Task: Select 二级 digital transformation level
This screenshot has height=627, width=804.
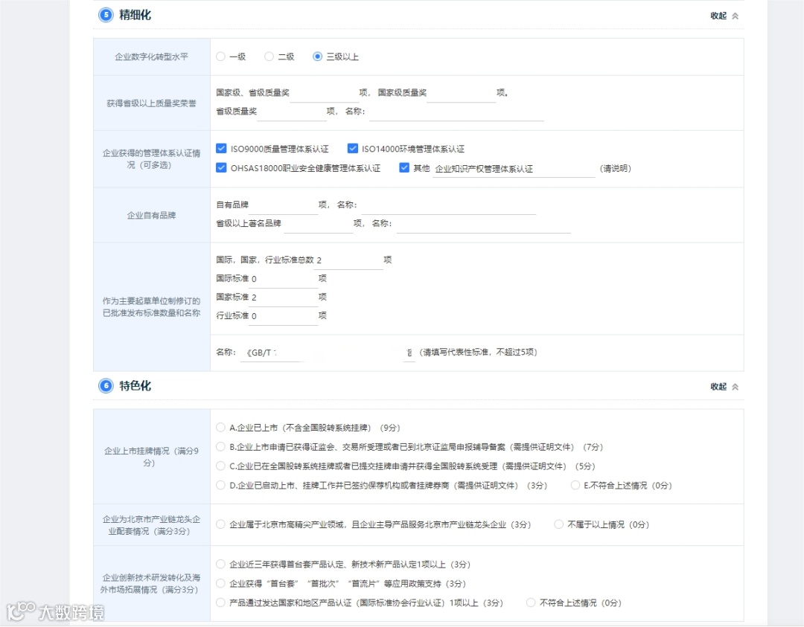Action: (269, 57)
